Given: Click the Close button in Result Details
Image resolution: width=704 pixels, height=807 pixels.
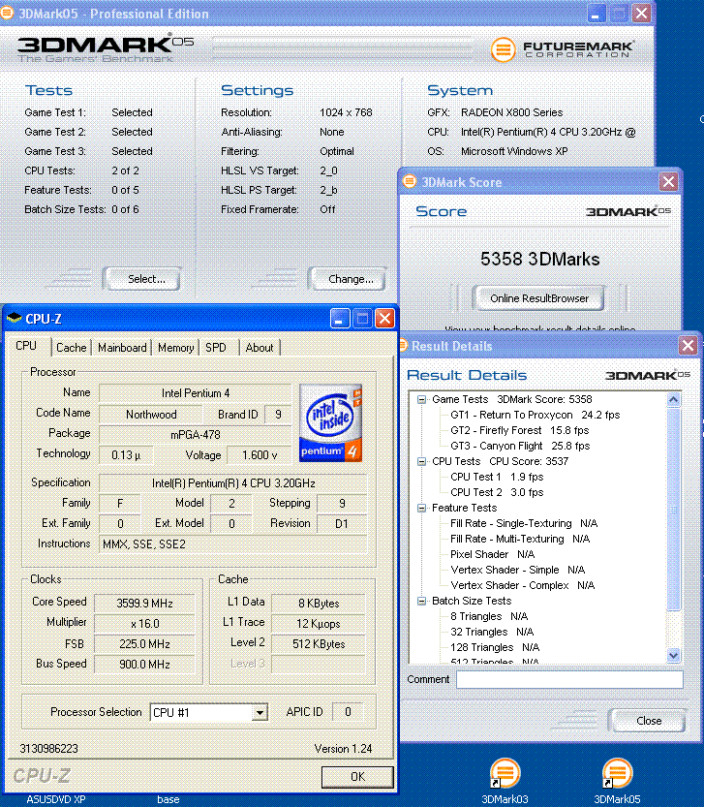Looking at the screenshot, I should click(649, 721).
